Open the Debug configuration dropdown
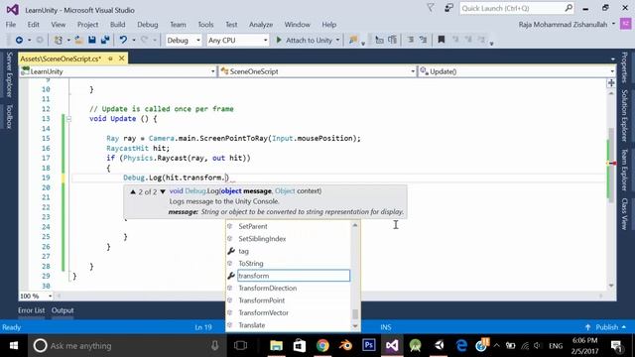This screenshot has width=635, height=357. coord(183,40)
